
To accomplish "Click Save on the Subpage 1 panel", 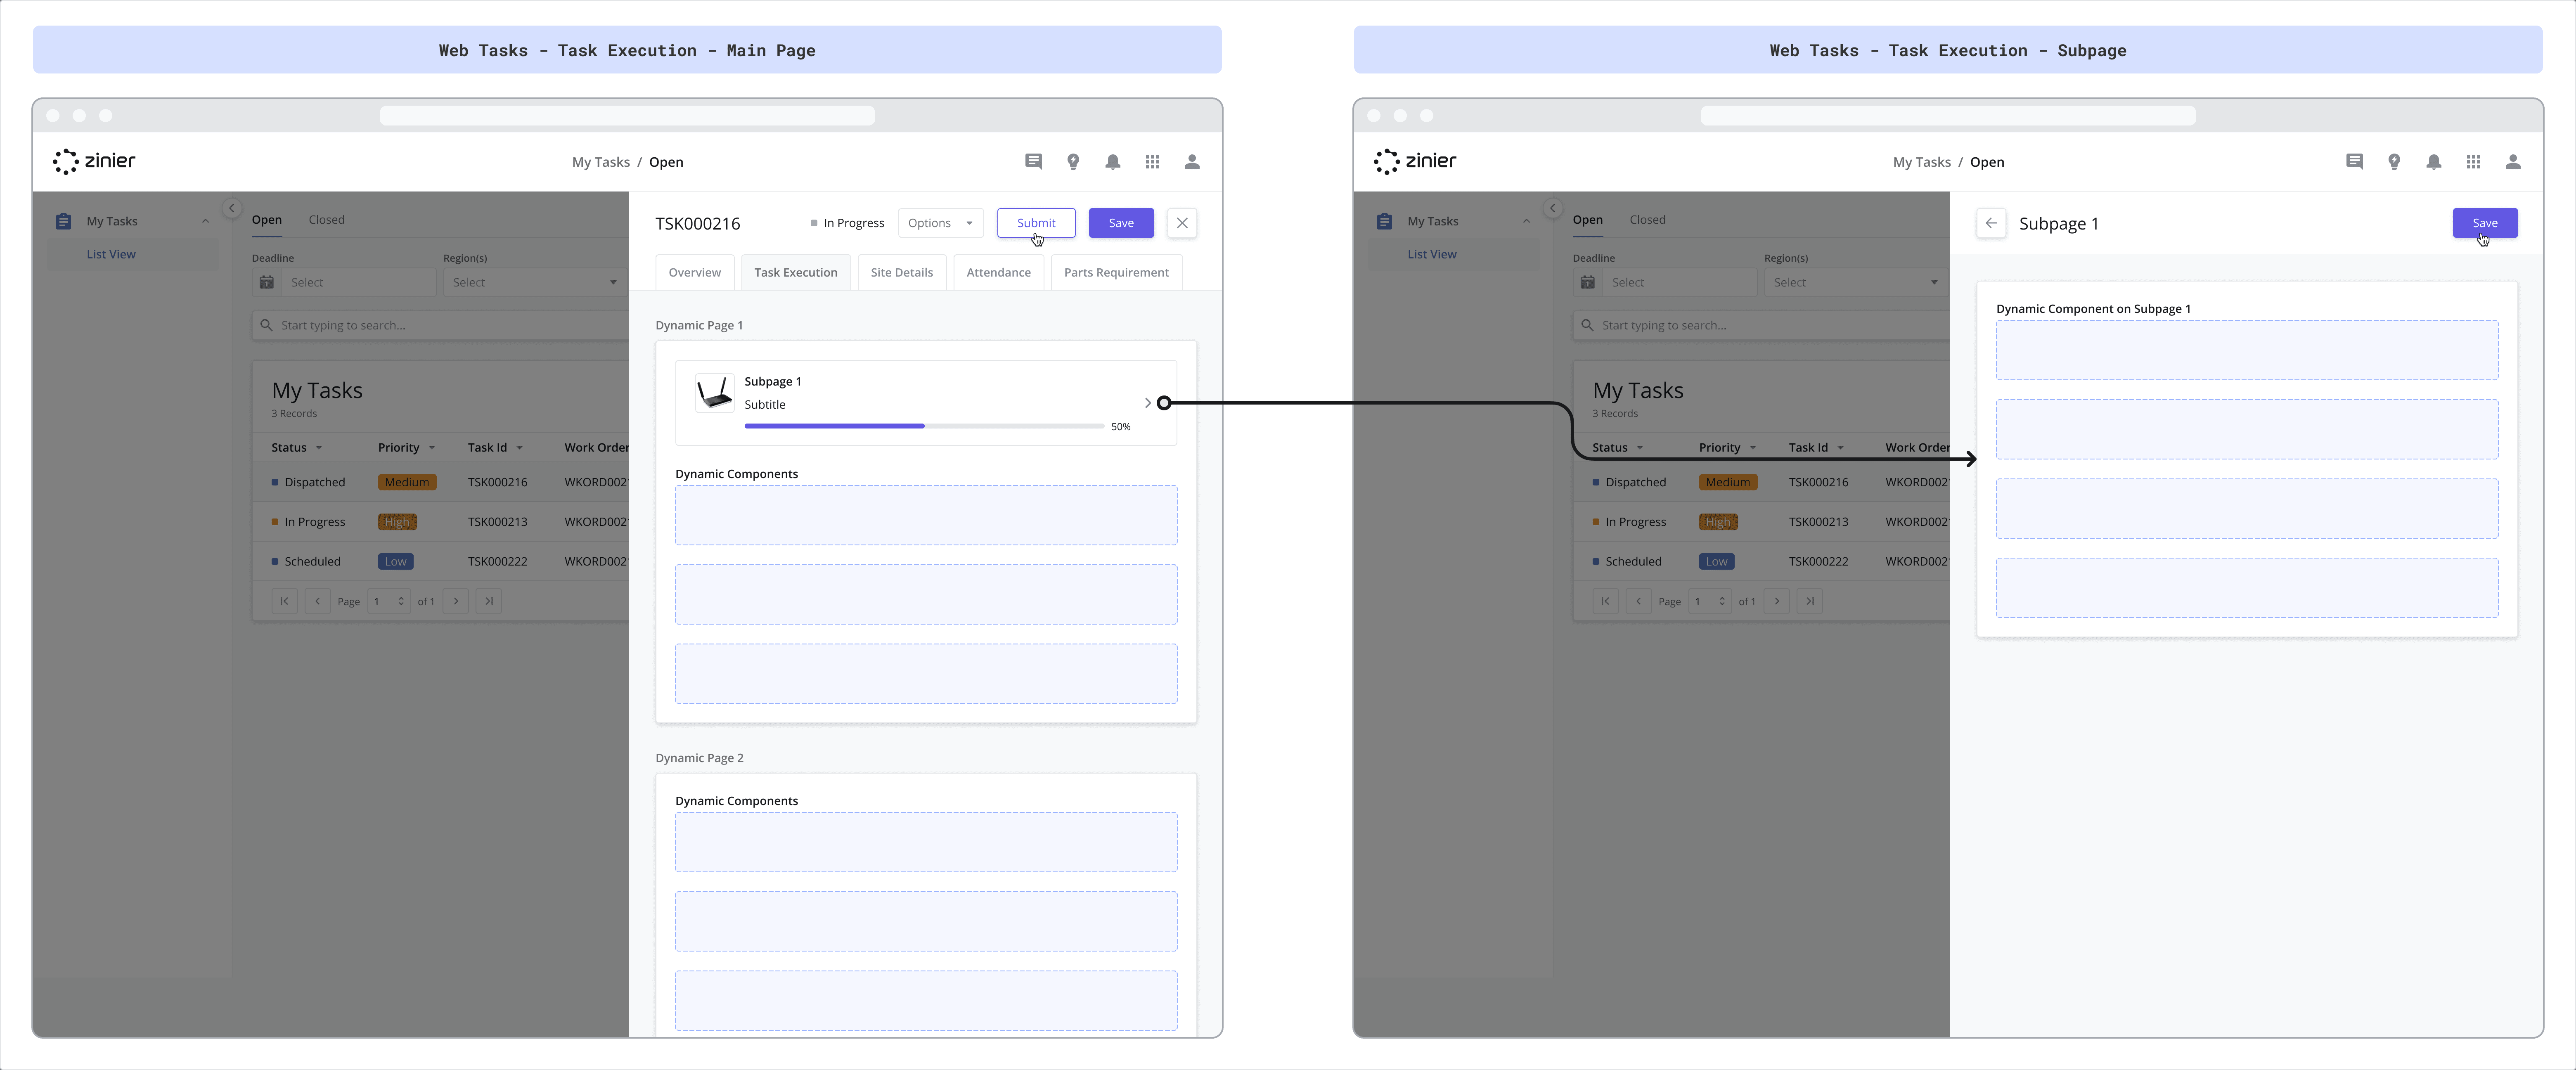I will (x=2485, y=223).
